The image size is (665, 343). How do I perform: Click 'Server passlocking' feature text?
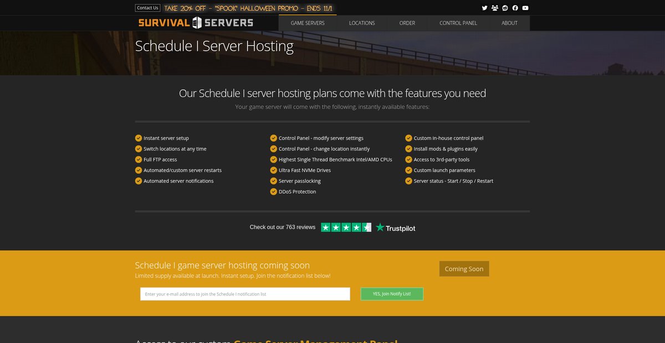(300, 181)
